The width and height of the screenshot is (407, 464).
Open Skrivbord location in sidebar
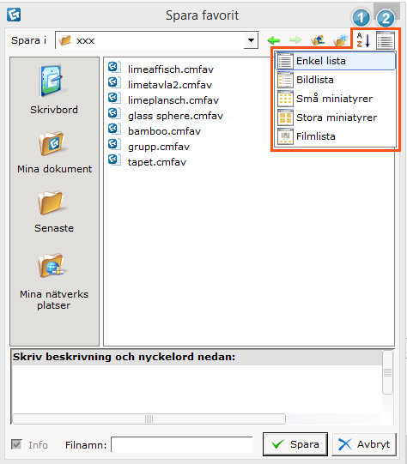pos(54,90)
